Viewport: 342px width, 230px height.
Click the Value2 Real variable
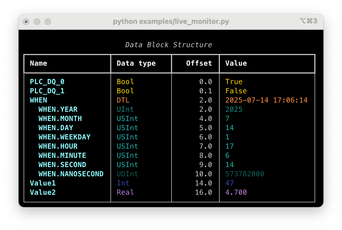(43, 192)
